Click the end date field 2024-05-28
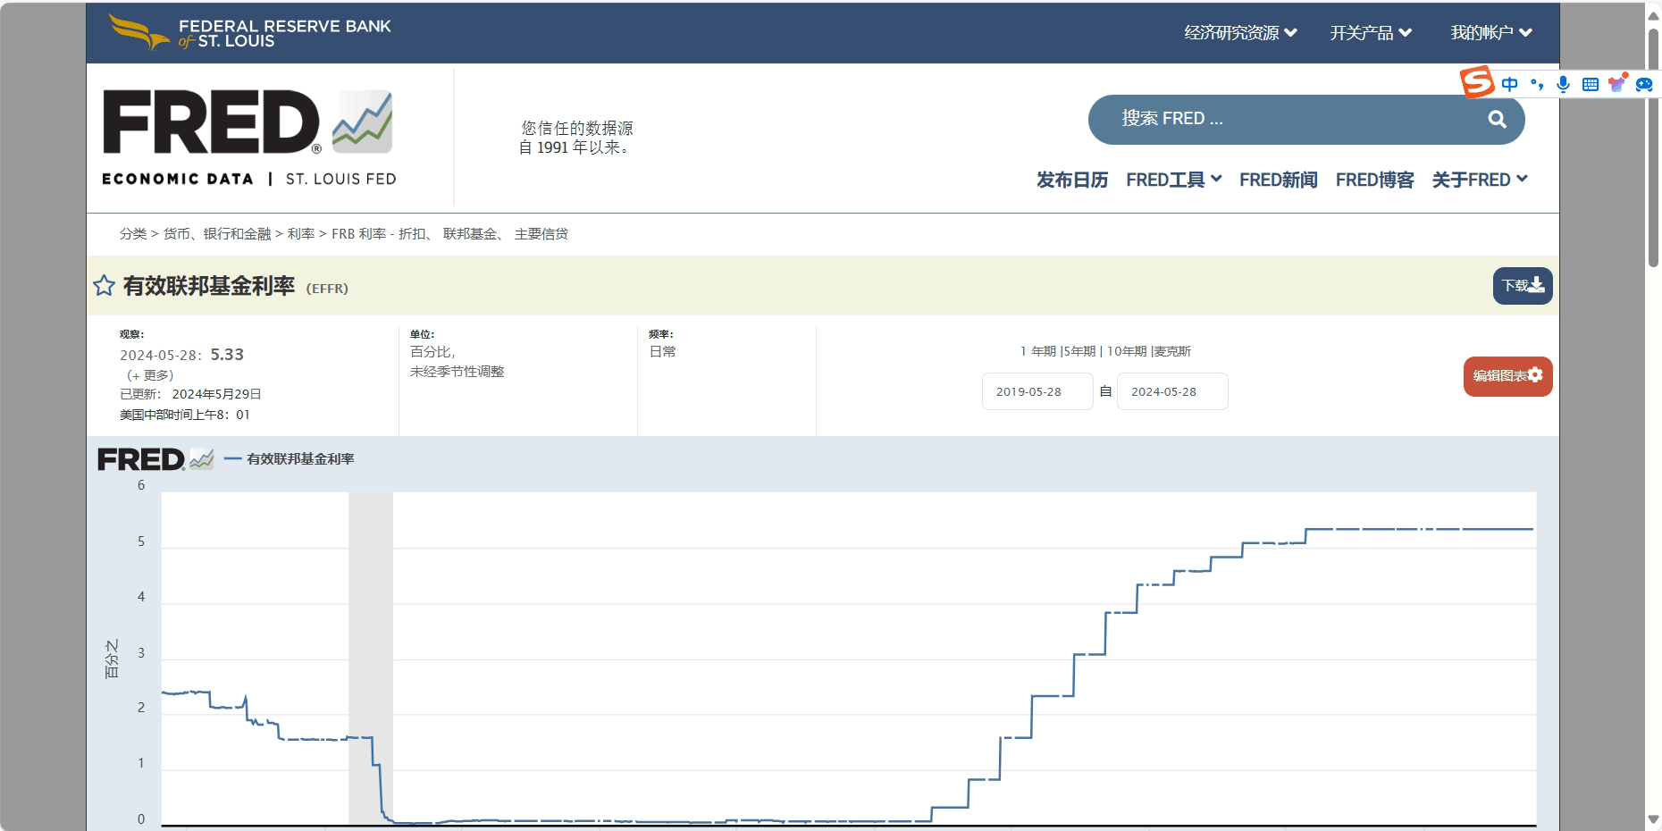 (1172, 391)
